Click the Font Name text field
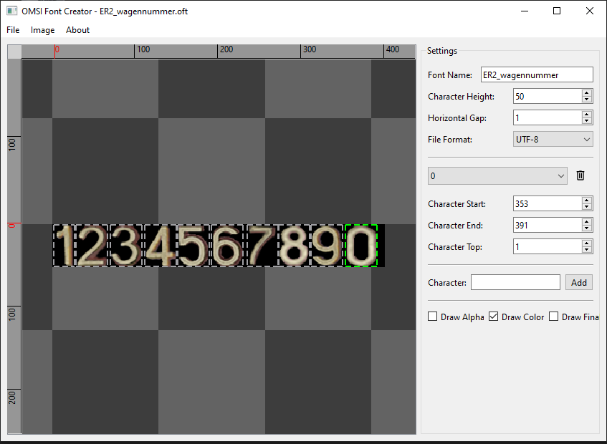The height and width of the screenshot is (444, 607). (x=536, y=74)
